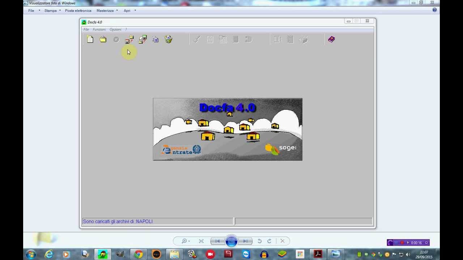Click the recycle bin icon in Docfa toolbar

tap(169, 39)
